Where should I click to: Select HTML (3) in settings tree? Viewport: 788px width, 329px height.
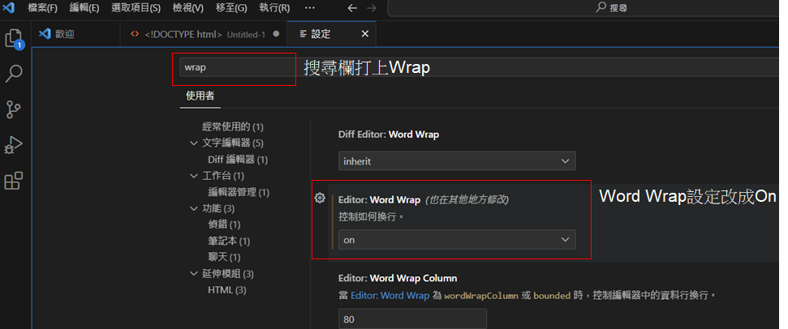[227, 290]
